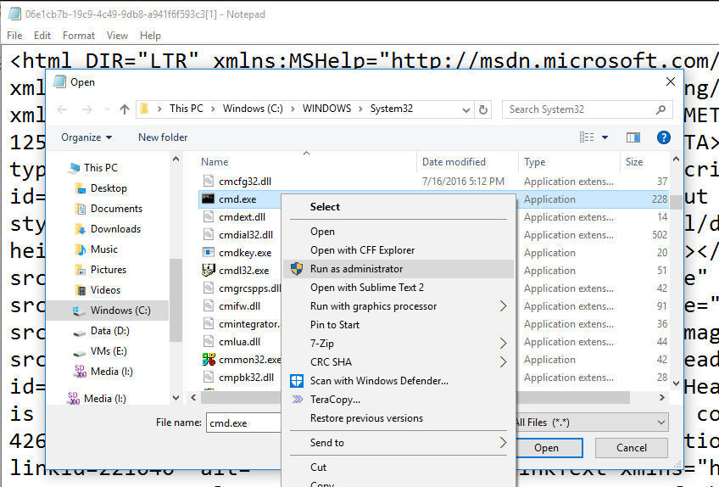Click the Up one level arrow
The image size is (719, 487).
(x=125, y=109)
